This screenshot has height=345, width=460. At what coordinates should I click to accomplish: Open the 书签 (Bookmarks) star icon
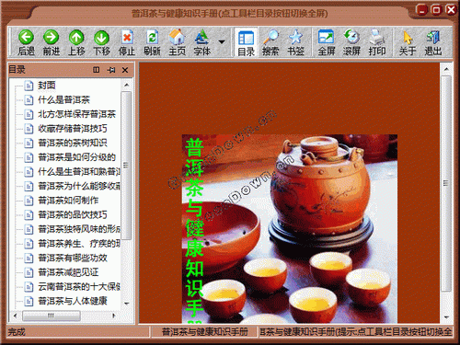(x=295, y=37)
